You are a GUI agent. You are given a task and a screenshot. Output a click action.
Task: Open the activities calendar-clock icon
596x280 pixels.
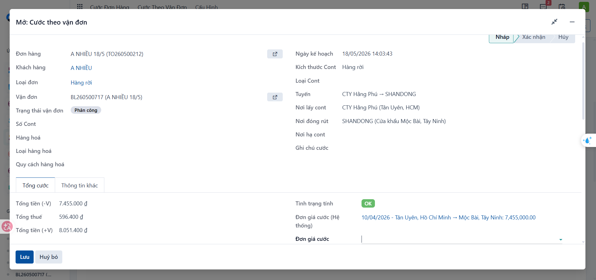pyautogui.click(x=562, y=6)
